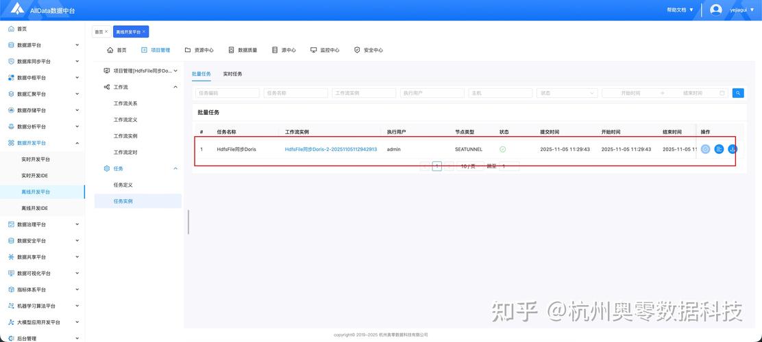Click the 任务编码 filter field
Screen dimensions: 762x342
coord(228,92)
